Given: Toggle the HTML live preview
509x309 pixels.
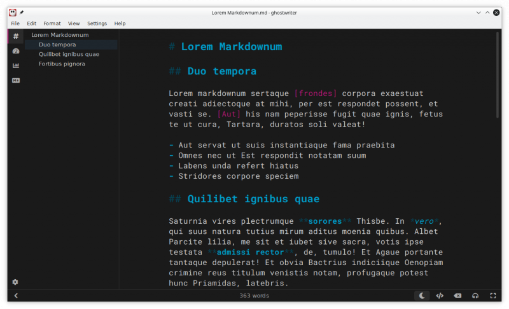Looking at the screenshot, I should point(440,296).
